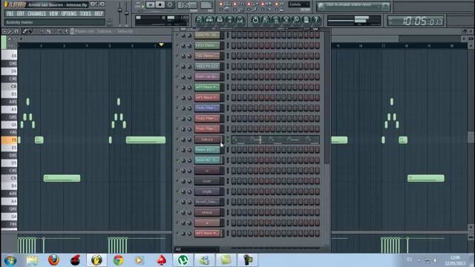Select the Param EQ 2 channel button
475x267 pixels.
207,150
